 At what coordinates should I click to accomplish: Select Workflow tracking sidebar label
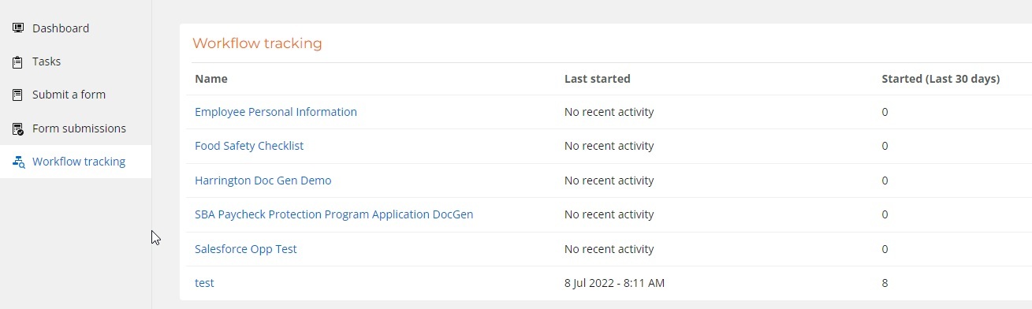[79, 162]
